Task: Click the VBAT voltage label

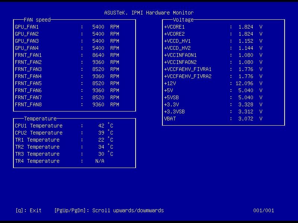Action: click(170, 119)
